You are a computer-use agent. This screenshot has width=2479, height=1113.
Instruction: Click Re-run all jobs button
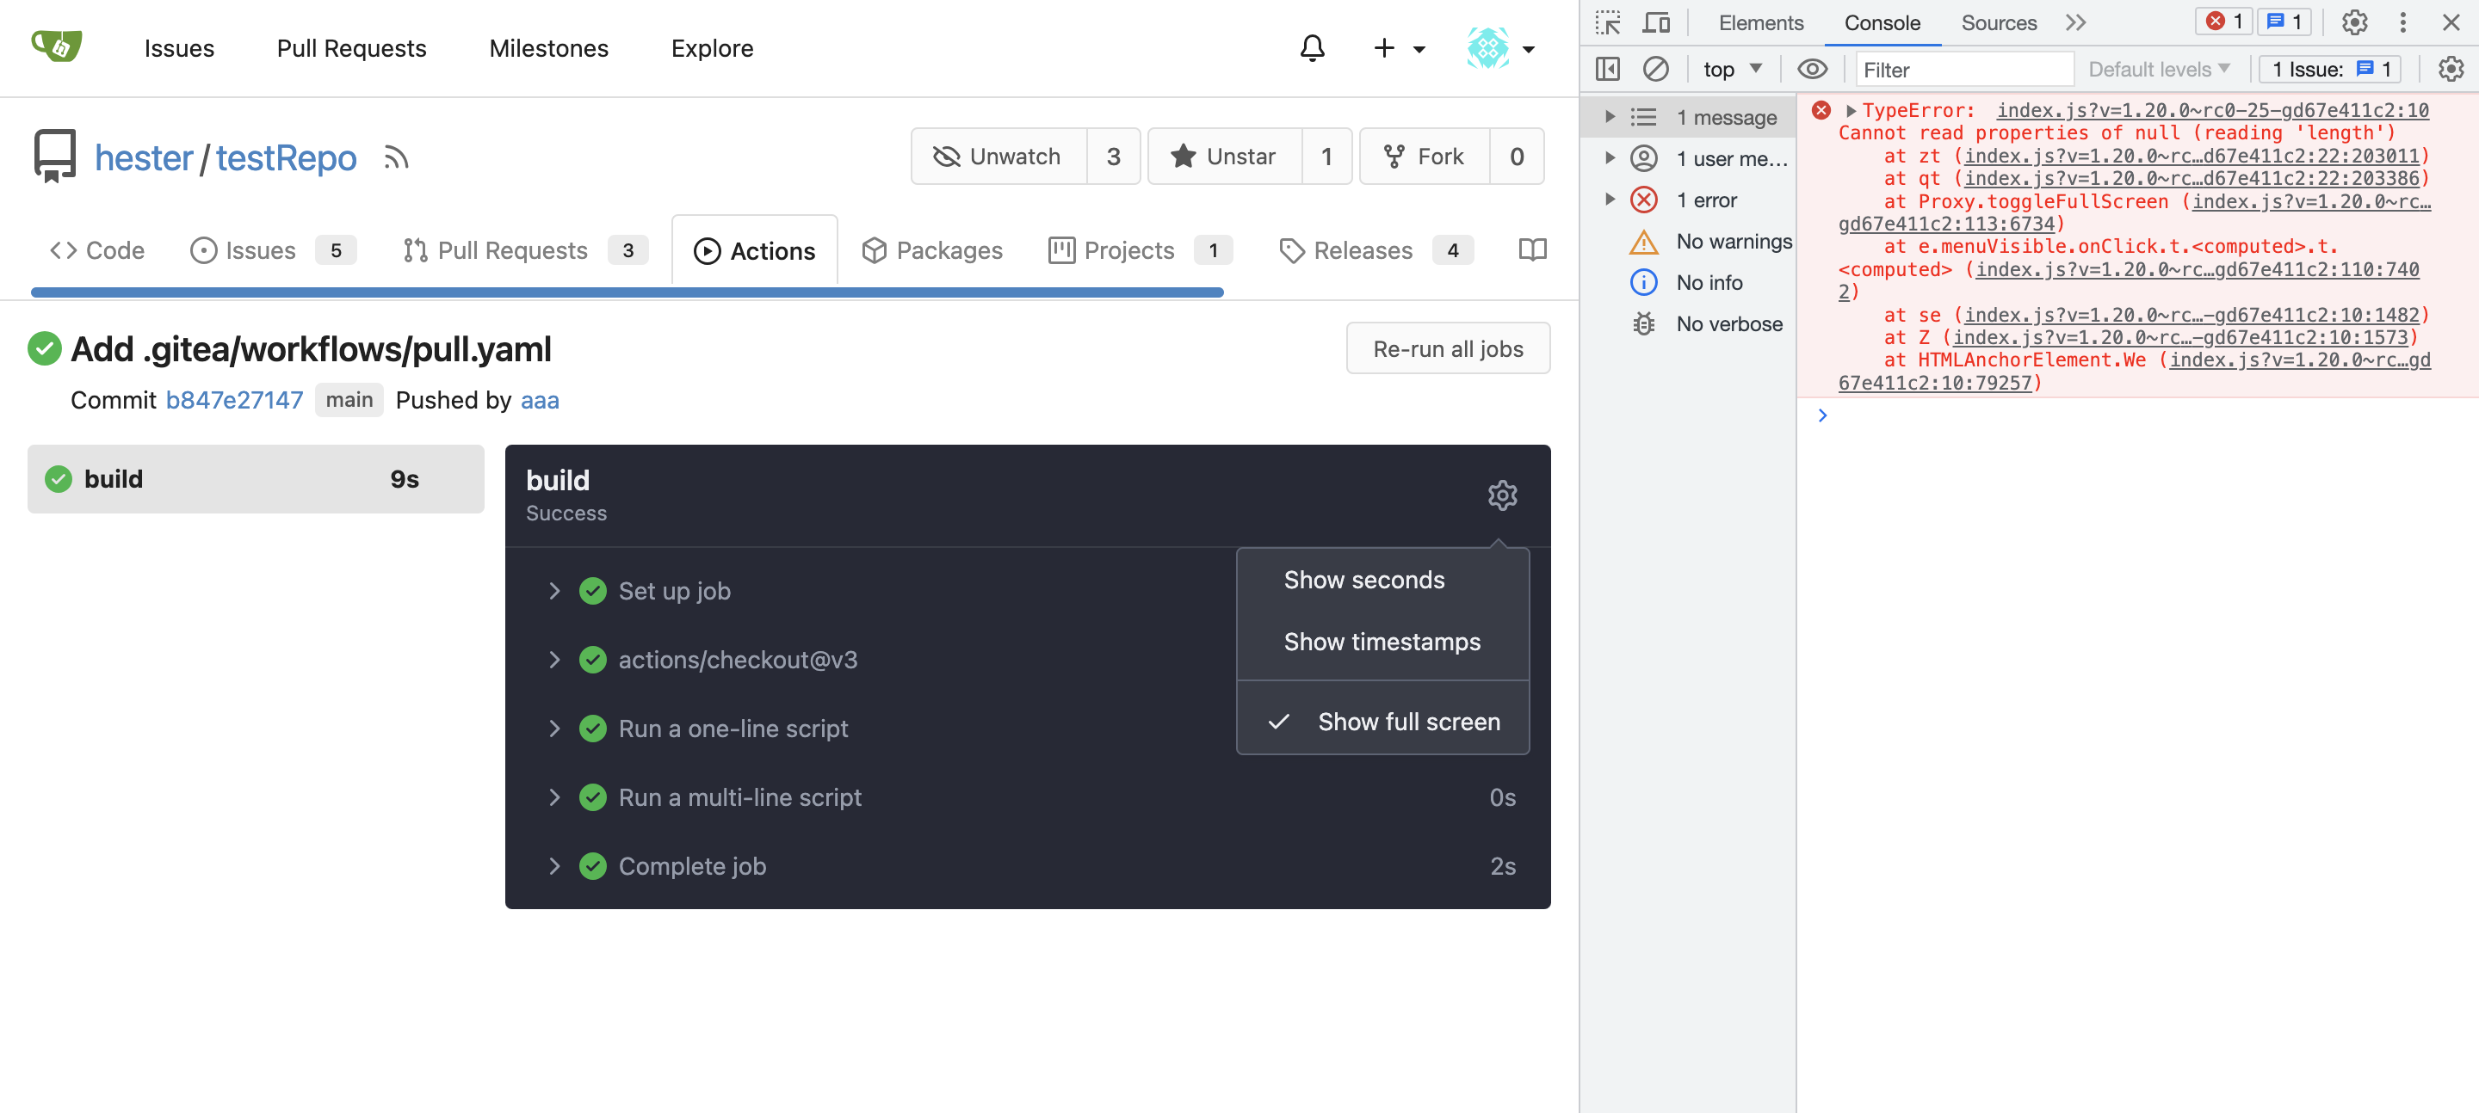coord(1447,349)
